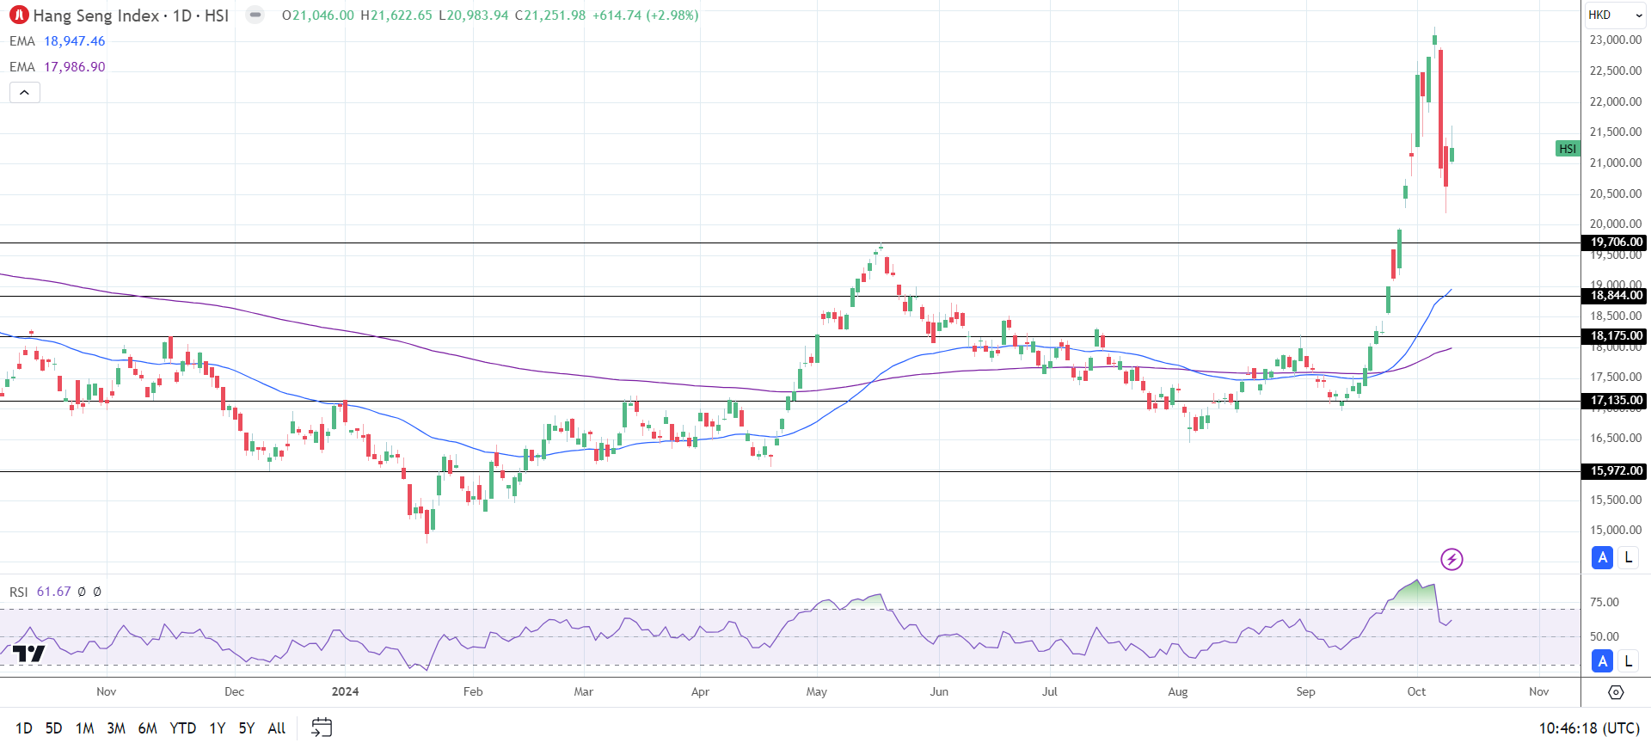Screen dimensions: 1651x749
Task: Click the 10:46:18 (UTC) timezone button
Action: (1589, 728)
